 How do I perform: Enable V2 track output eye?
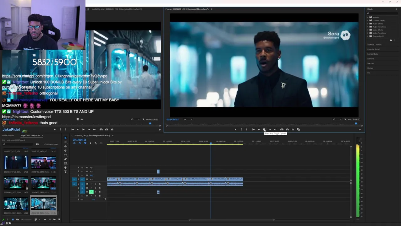pyautogui.click(x=91, y=175)
